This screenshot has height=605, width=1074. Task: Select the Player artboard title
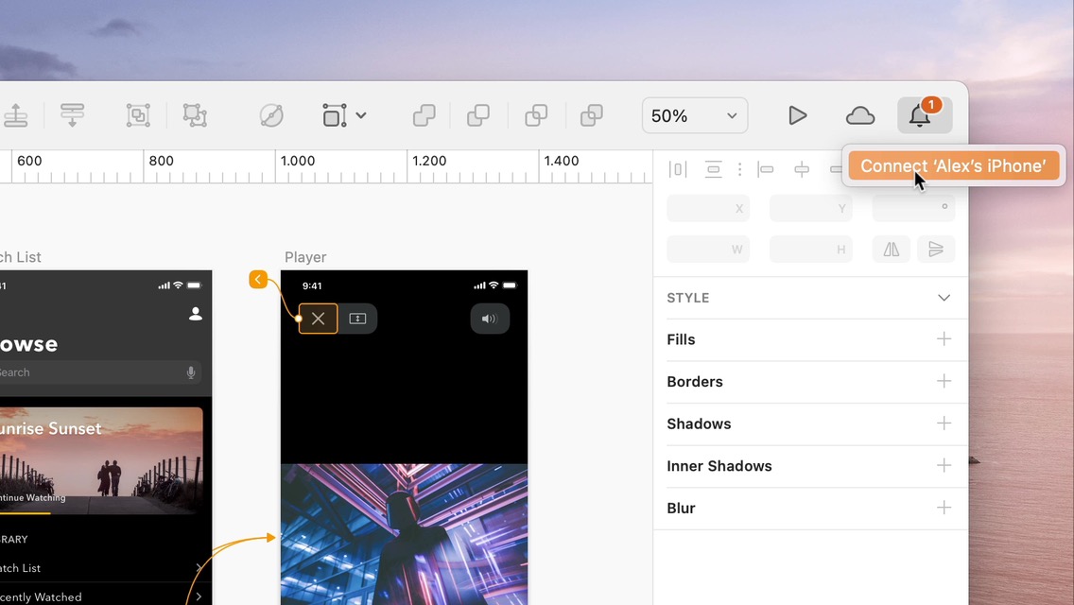pyautogui.click(x=305, y=257)
